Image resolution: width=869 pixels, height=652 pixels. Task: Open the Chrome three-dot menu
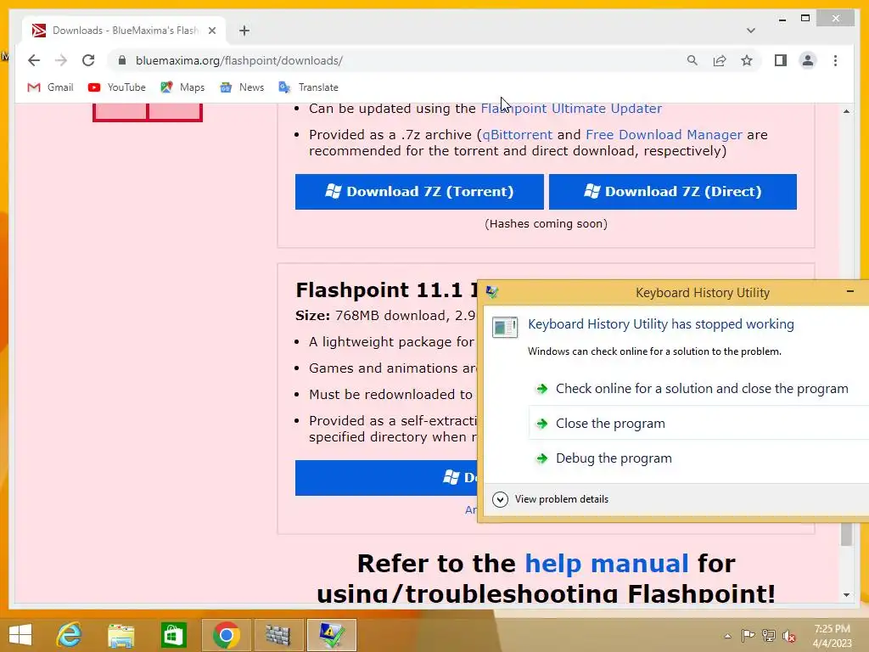[x=835, y=60]
